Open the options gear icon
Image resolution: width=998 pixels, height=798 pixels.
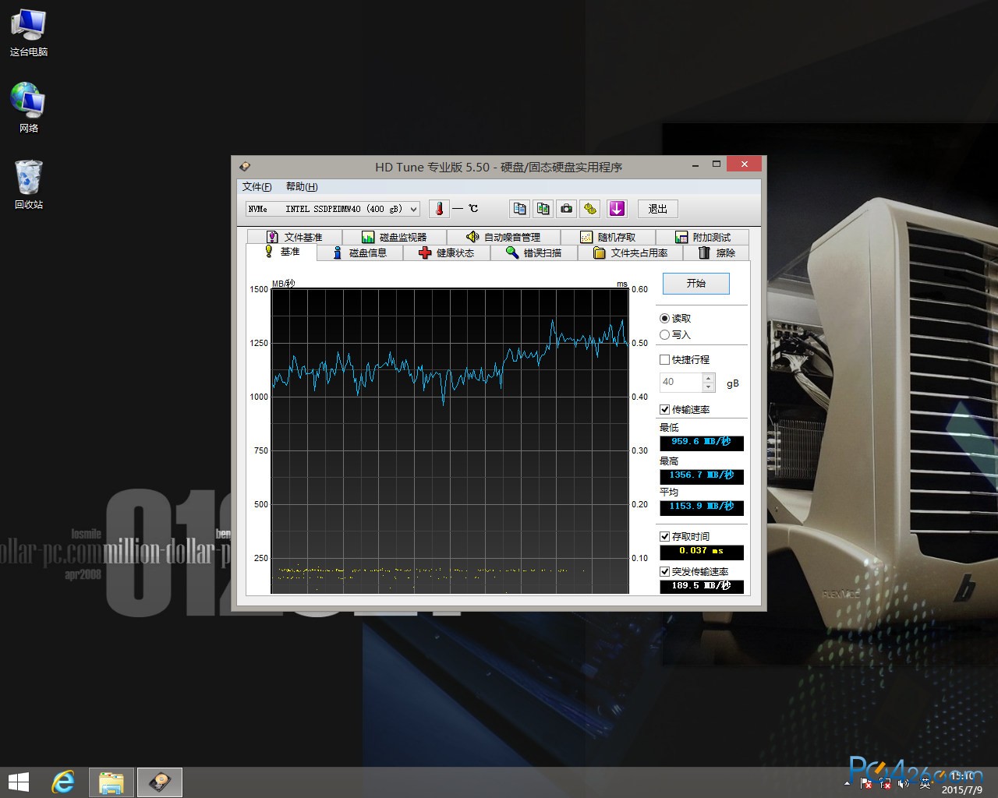pos(590,209)
